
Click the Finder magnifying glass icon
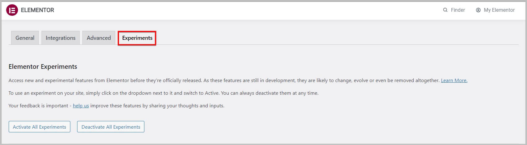(445, 10)
